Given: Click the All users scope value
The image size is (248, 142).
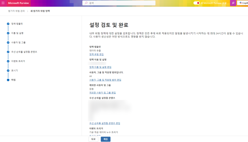Looking at the screenshot, I should pyautogui.click(x=90, y=76).
